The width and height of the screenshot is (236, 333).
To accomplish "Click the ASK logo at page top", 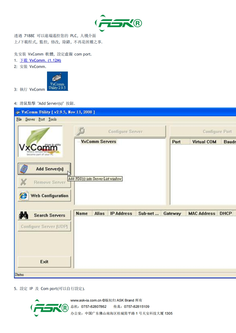I will click(118, 23).
